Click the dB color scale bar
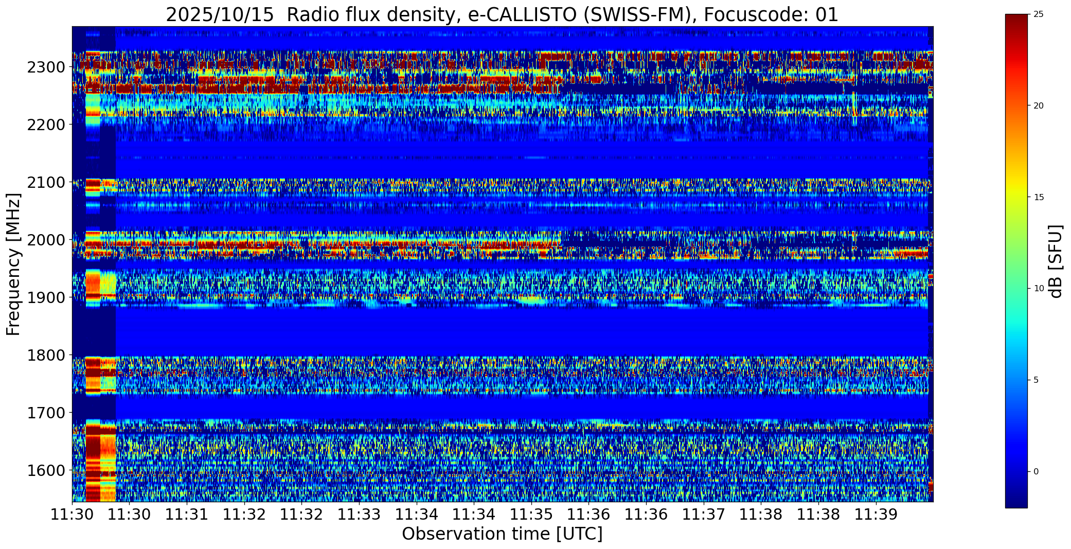 point(1016,261)
